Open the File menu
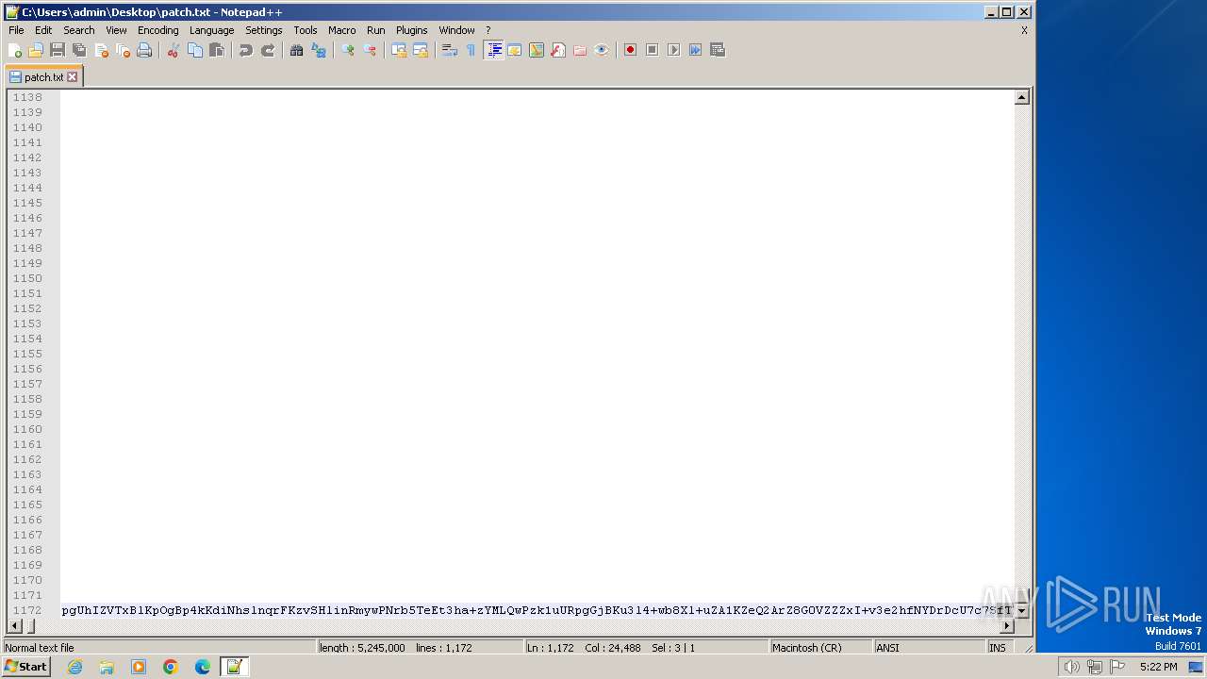Screen dimensions: 1207x679 coord(16,30)
